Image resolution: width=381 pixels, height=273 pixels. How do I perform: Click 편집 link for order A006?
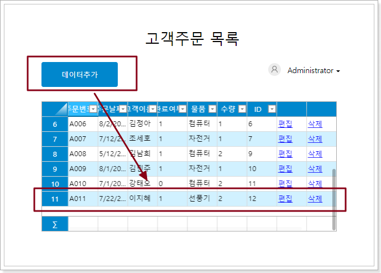pyautogui.click(x=285, y=124)
